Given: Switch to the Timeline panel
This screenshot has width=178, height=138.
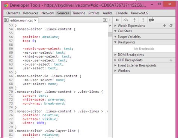Looking at the screenshot, I should click(78, 13).
